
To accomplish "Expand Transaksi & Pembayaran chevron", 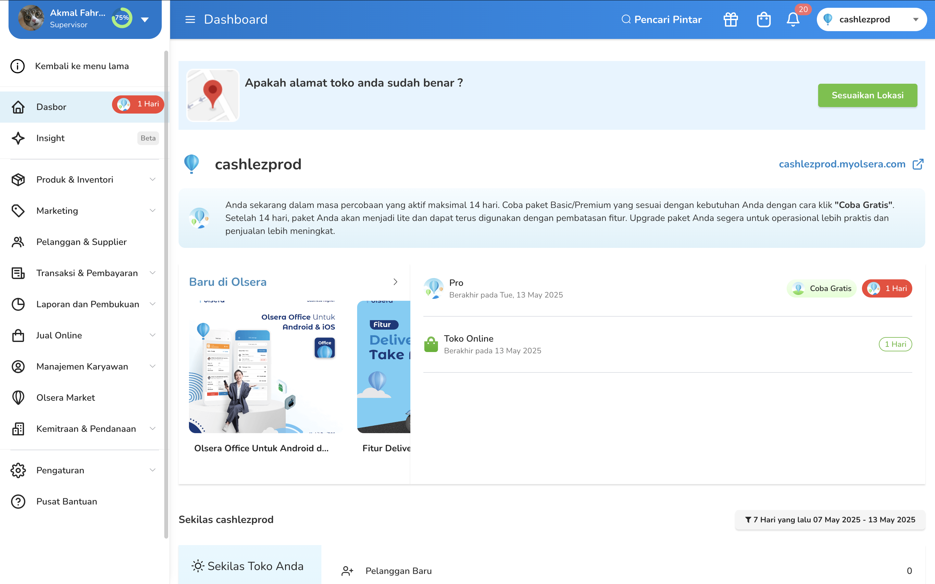I will (153, 273).
